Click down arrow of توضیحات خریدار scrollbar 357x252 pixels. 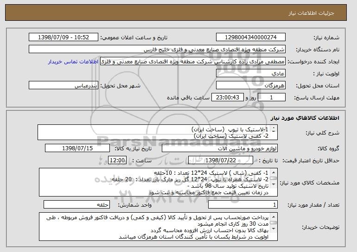(x=274, y=228)
